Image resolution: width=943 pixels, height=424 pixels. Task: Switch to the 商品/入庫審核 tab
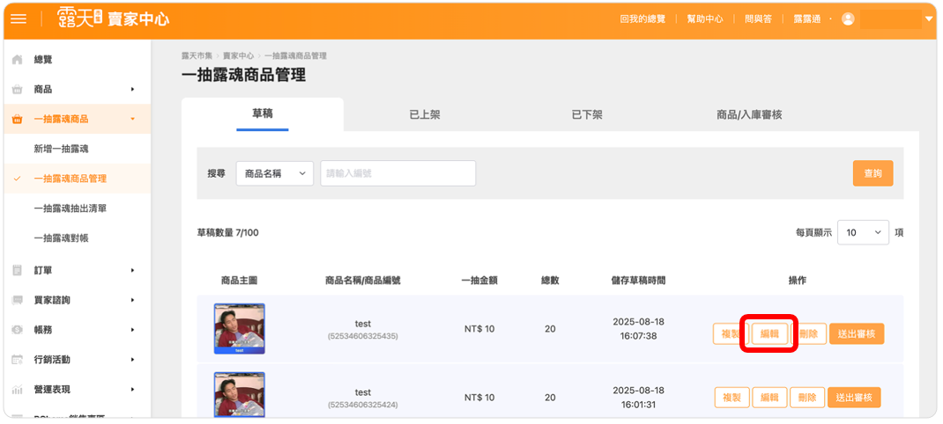coord(748,114)
